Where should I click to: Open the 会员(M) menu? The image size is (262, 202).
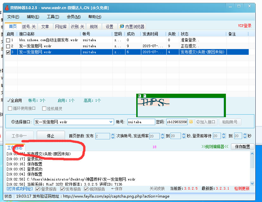click(x=73, y=17)
